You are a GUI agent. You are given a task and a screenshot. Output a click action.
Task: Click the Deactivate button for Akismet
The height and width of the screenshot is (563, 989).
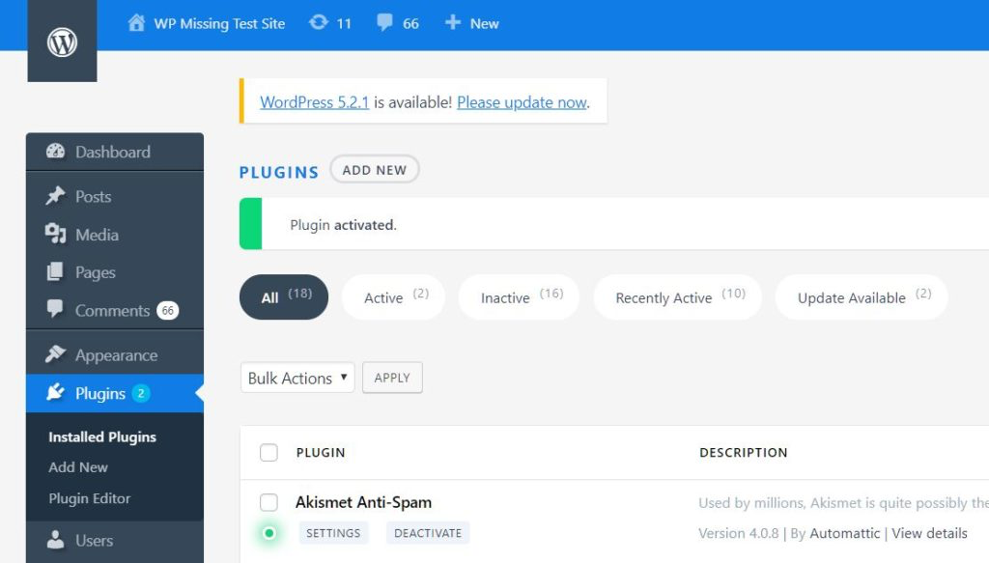(x=429, y=533)
